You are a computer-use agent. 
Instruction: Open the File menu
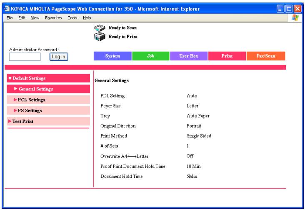tap(10, 18)
